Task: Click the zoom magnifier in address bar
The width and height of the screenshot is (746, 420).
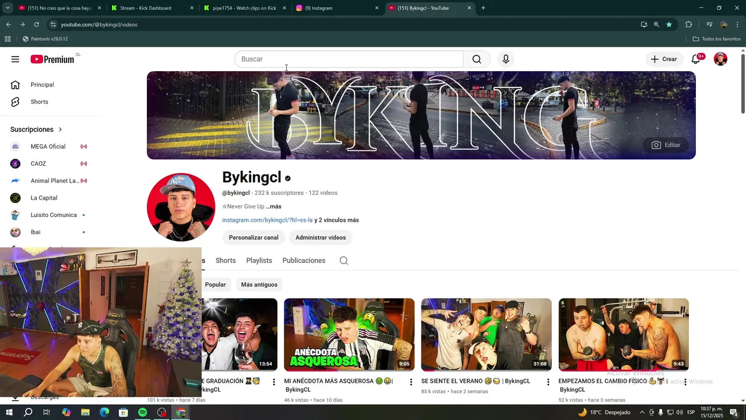Action: pos(656,24)
